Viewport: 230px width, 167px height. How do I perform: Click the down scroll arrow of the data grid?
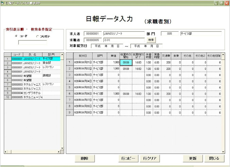click(x=223, y=147)
